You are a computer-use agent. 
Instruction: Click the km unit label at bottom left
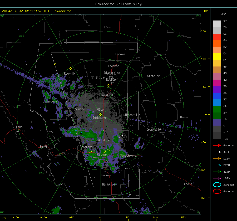tap(4, 218)
